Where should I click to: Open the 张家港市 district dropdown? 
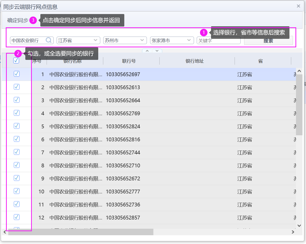pos(172,40)
